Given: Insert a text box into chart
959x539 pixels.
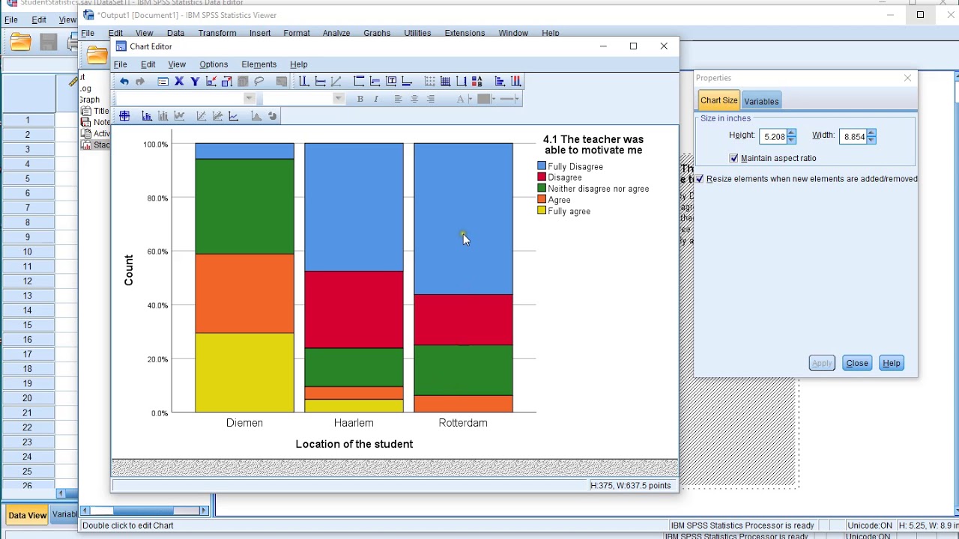Looking at the screenshot, I should click(391, 81).
